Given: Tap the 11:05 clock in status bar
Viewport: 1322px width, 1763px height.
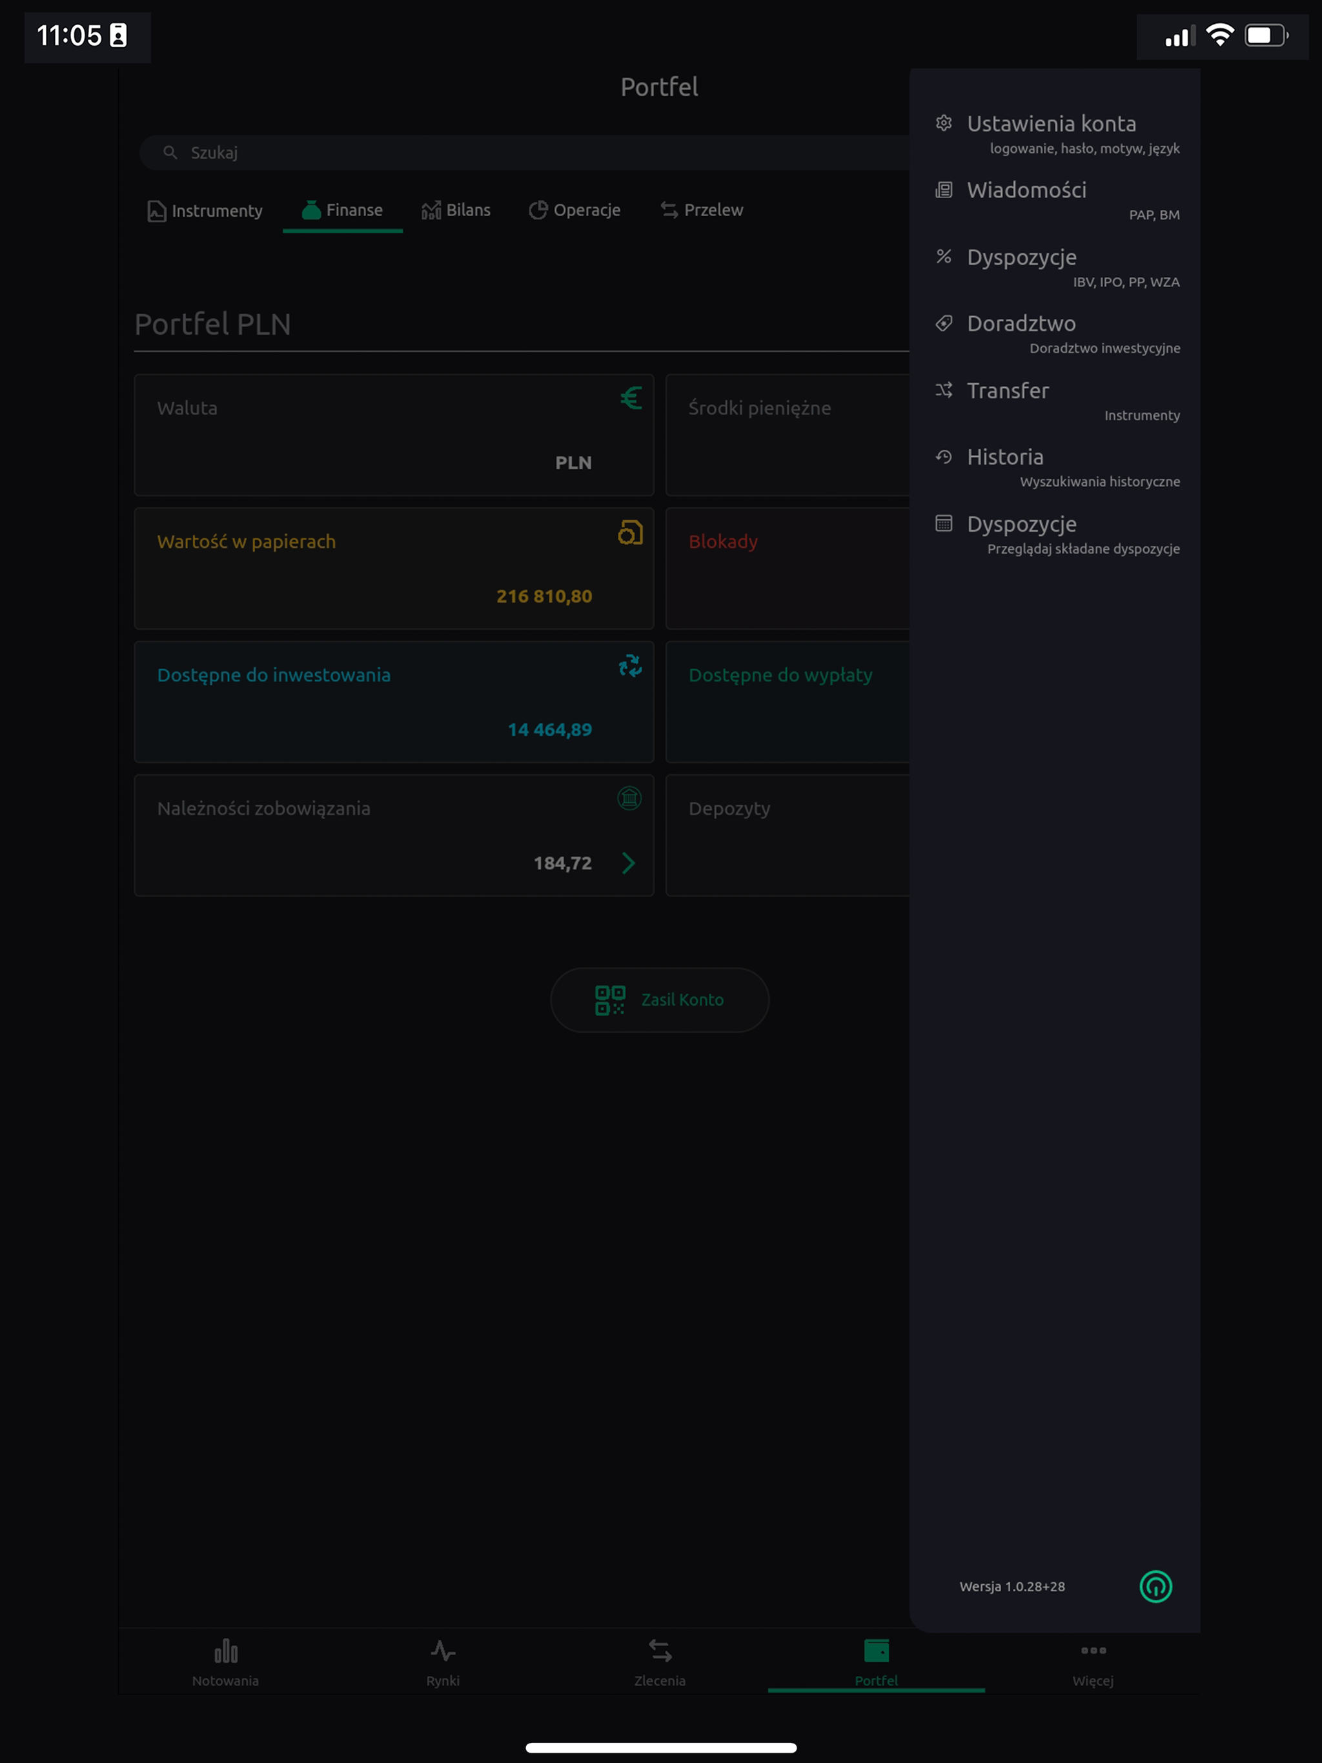Looking at the screenshot, I should click(69, 35).
